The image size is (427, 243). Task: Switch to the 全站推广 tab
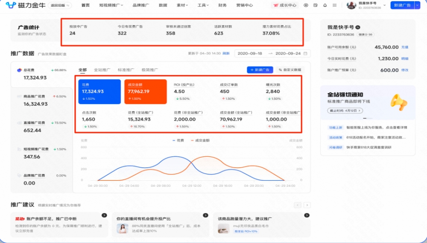click(102, 70)
